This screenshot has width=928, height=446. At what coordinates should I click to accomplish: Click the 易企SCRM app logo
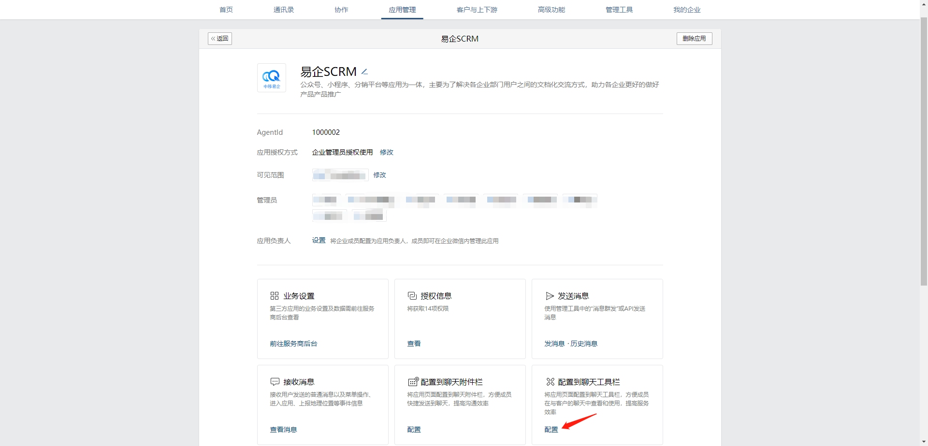tap(272, 78)
